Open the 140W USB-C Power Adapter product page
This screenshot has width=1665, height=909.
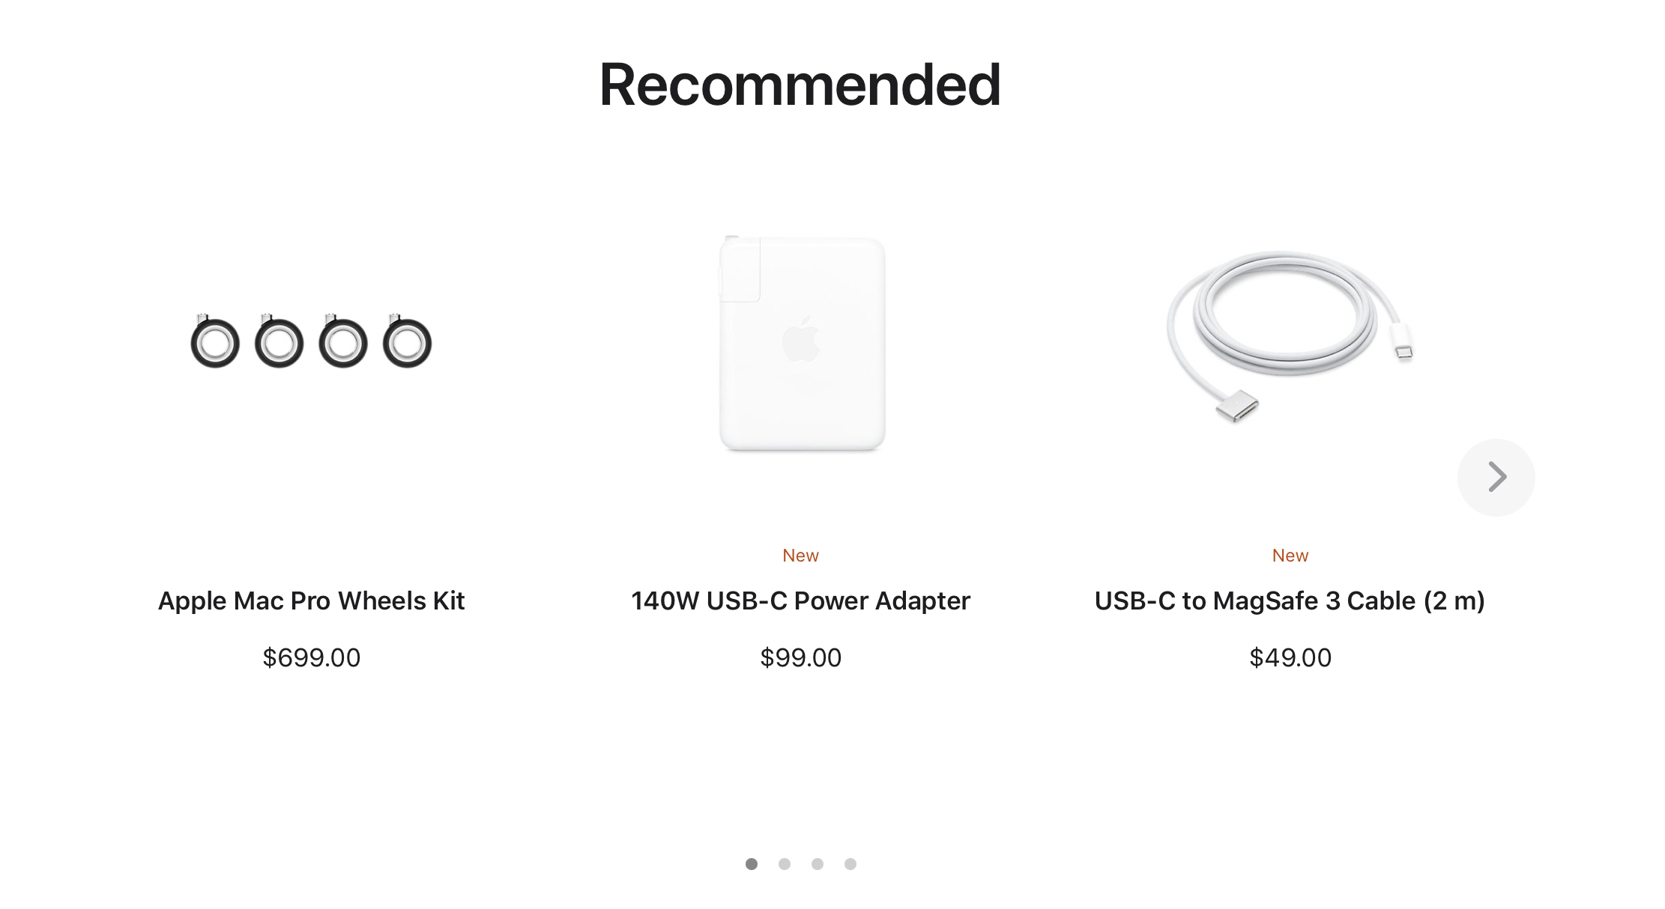(800, 600)
